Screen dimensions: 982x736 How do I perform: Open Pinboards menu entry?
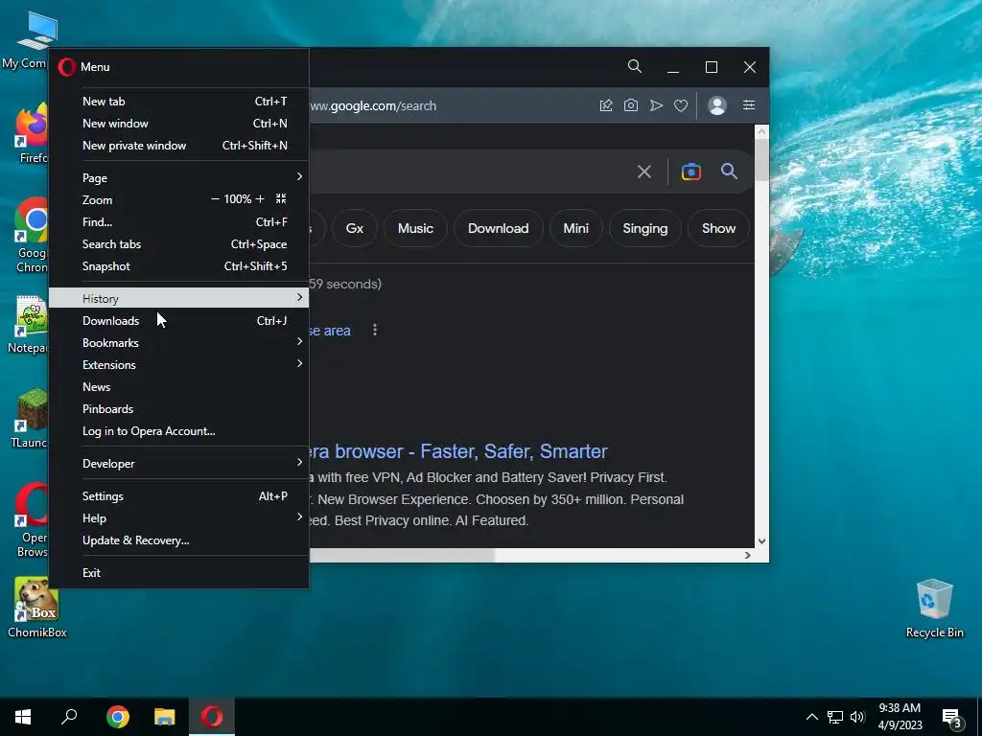pyautogui.click(x=179, y=408)
